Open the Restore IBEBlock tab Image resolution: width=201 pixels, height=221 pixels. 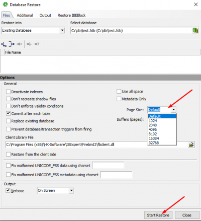point(71,15)
